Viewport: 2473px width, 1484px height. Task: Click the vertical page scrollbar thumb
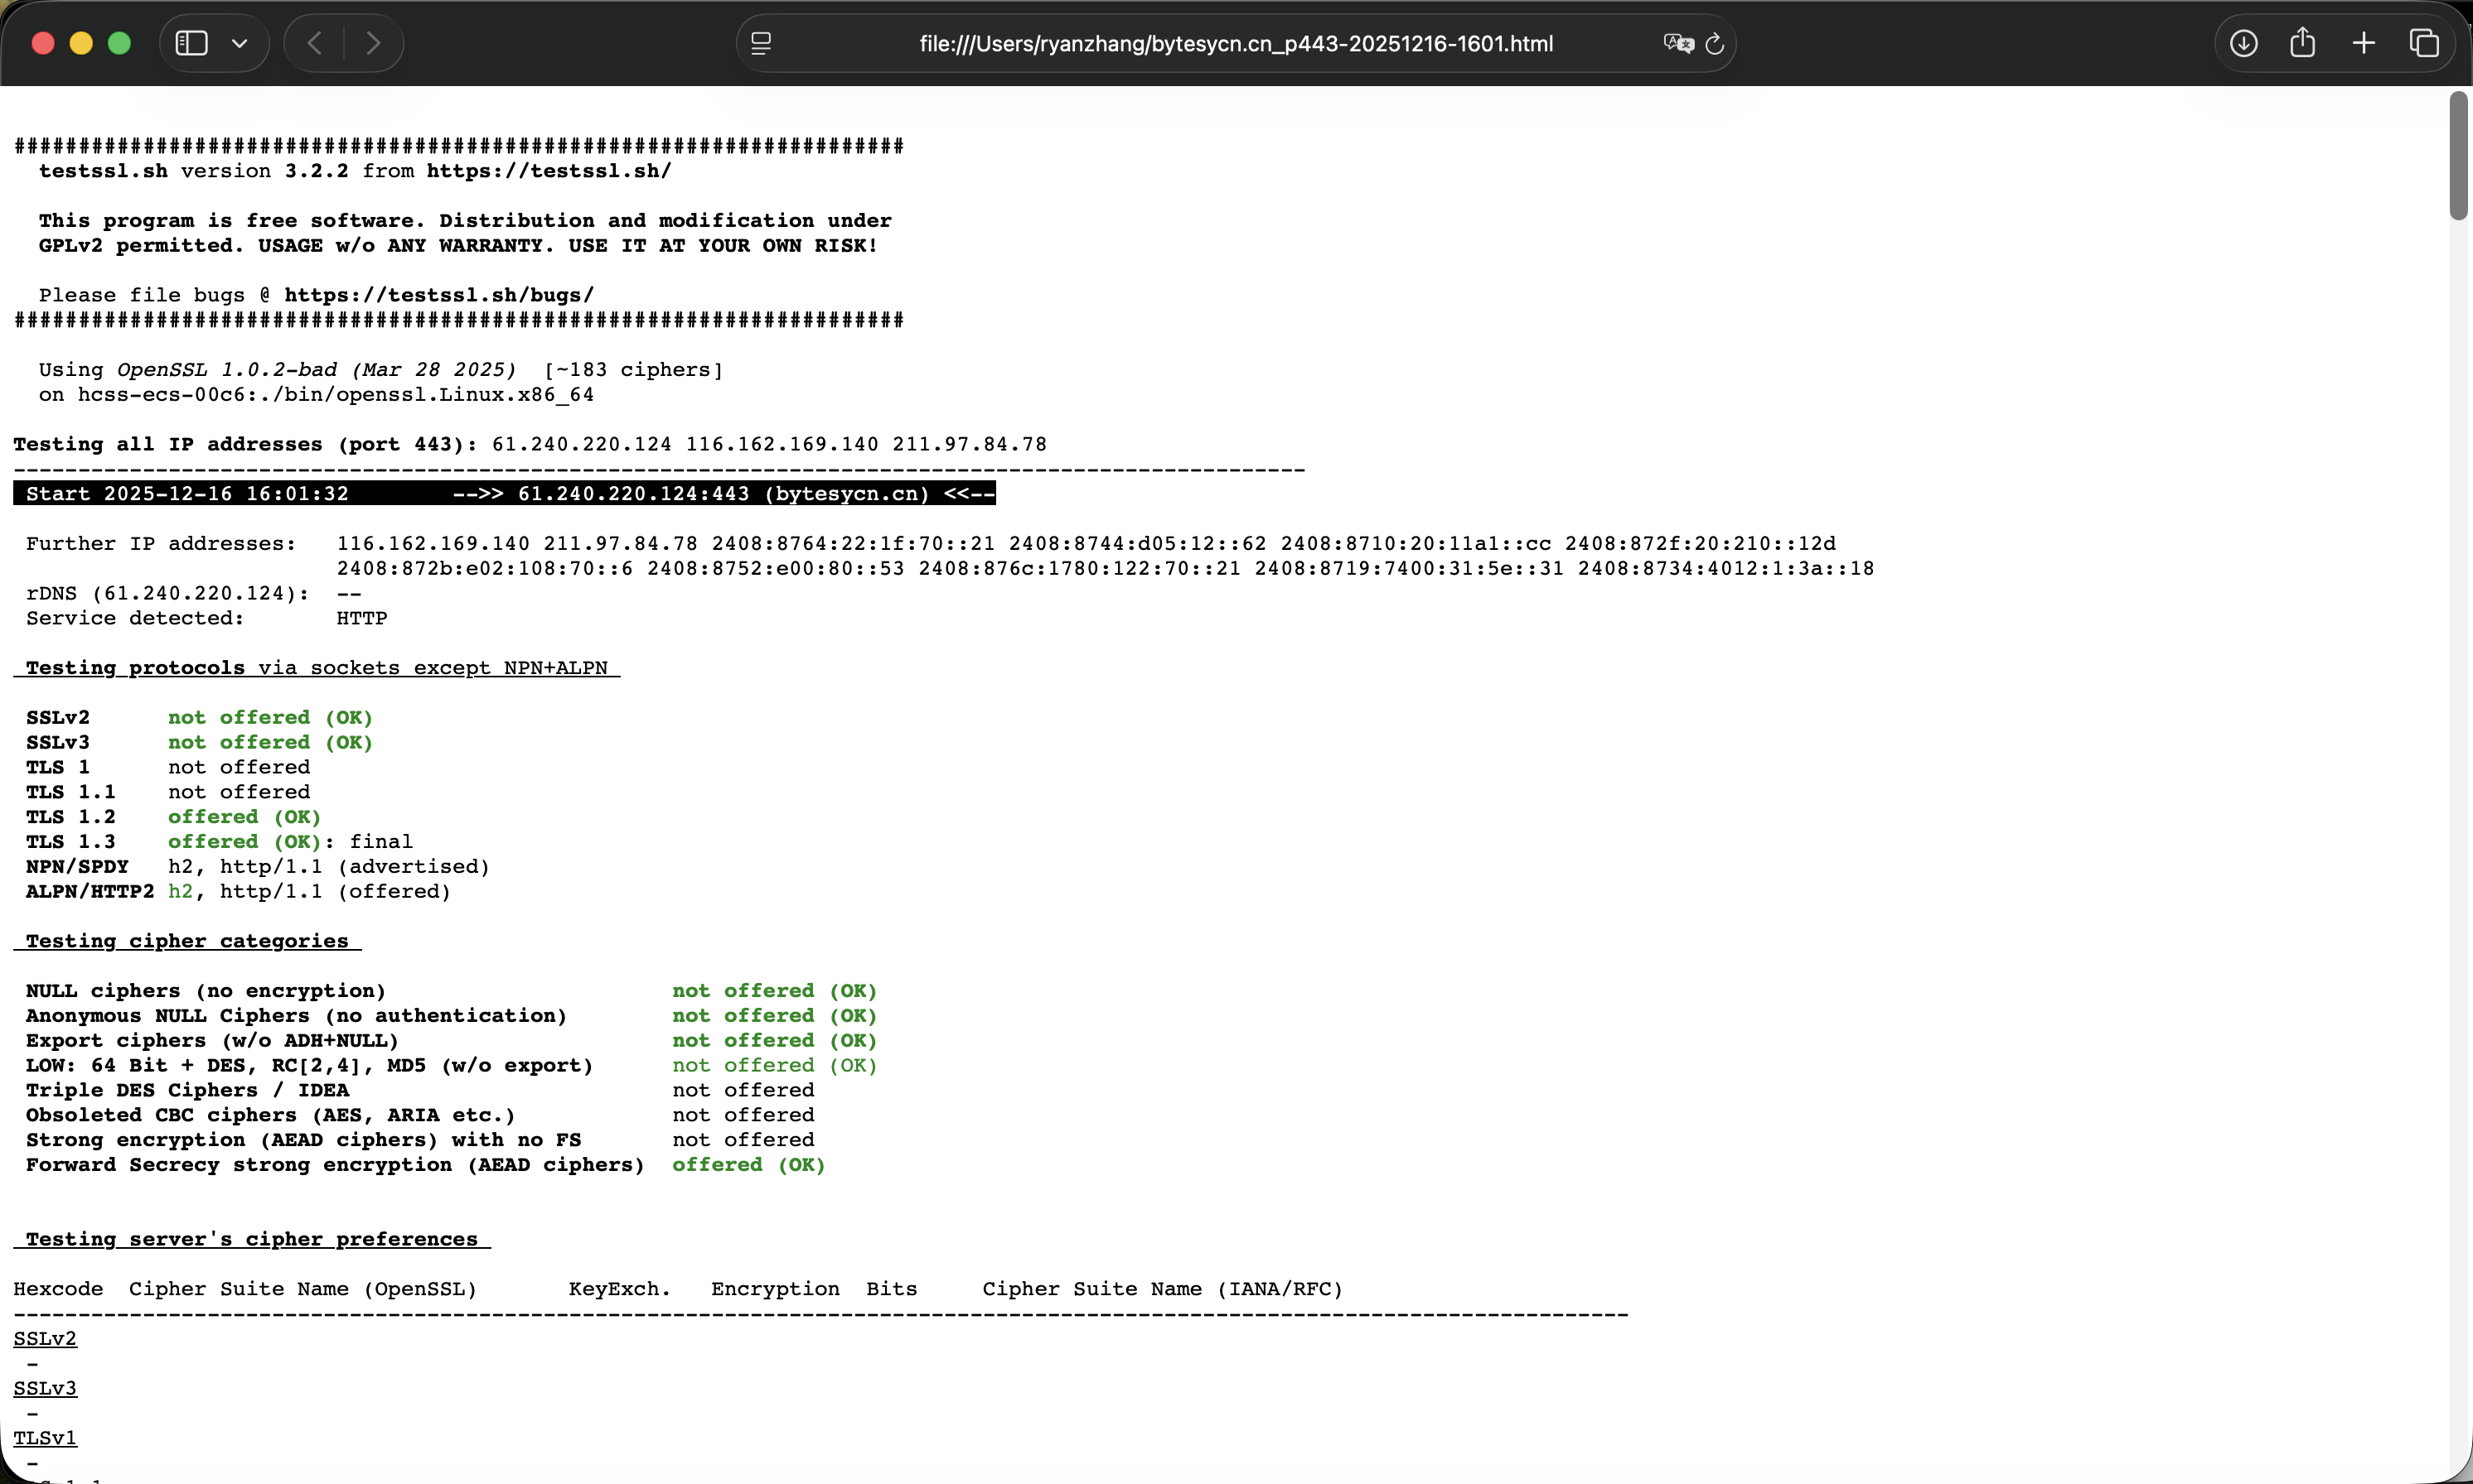tap(2459, 155)
